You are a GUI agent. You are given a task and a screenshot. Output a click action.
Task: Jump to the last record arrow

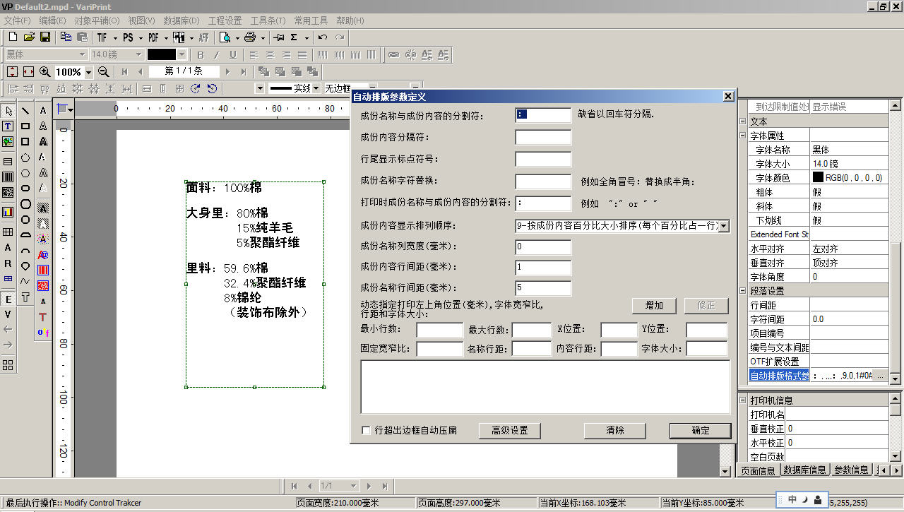pyautogui.click(x=244, y=71)
